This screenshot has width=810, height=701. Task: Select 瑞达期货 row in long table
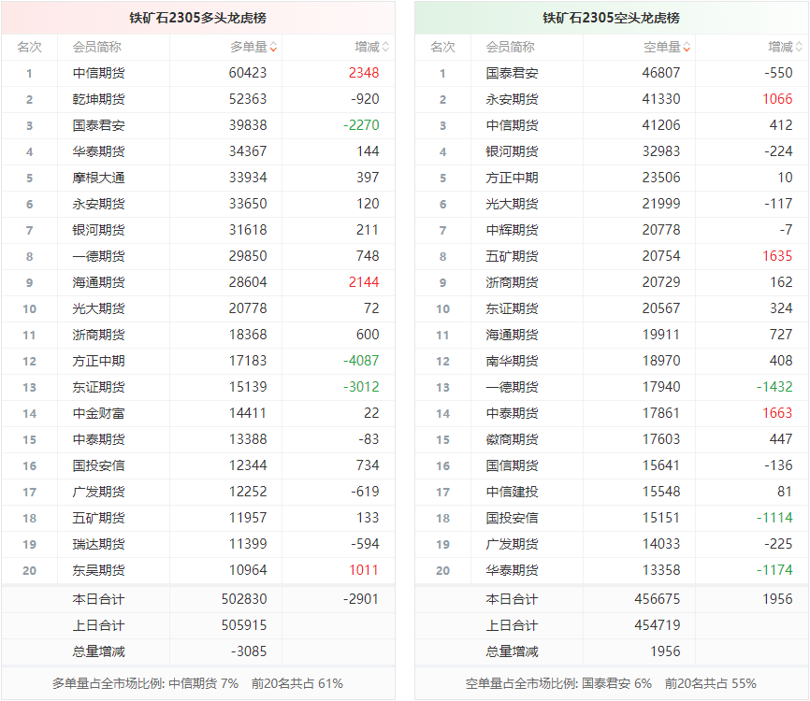(x=98, y=544)
